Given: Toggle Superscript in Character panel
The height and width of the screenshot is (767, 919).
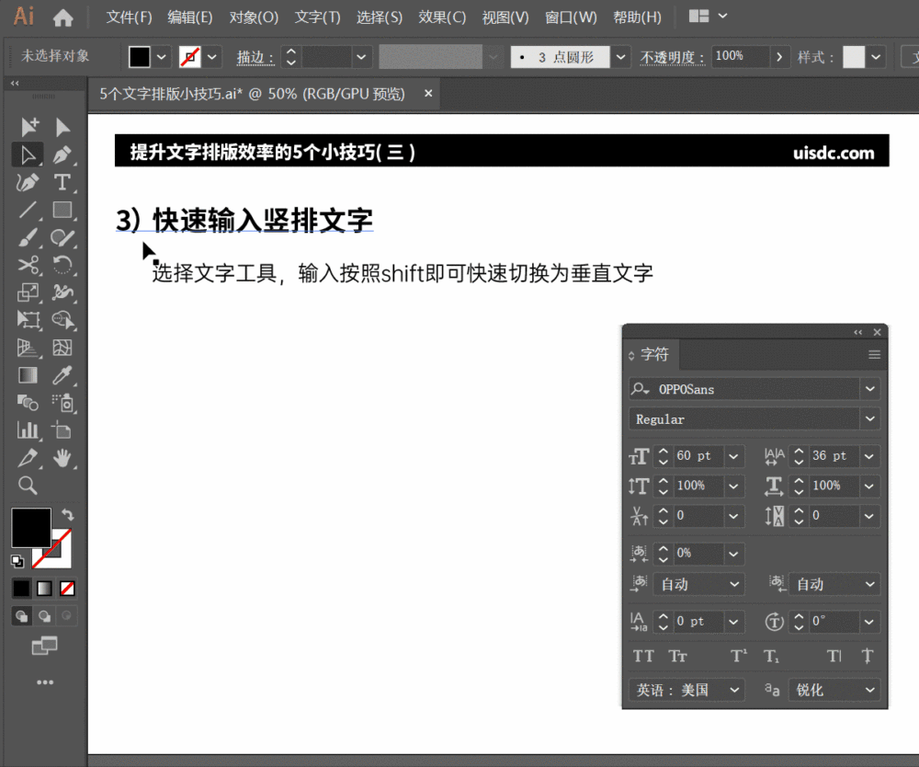Looking at the screenshot, I should [739, 656].
